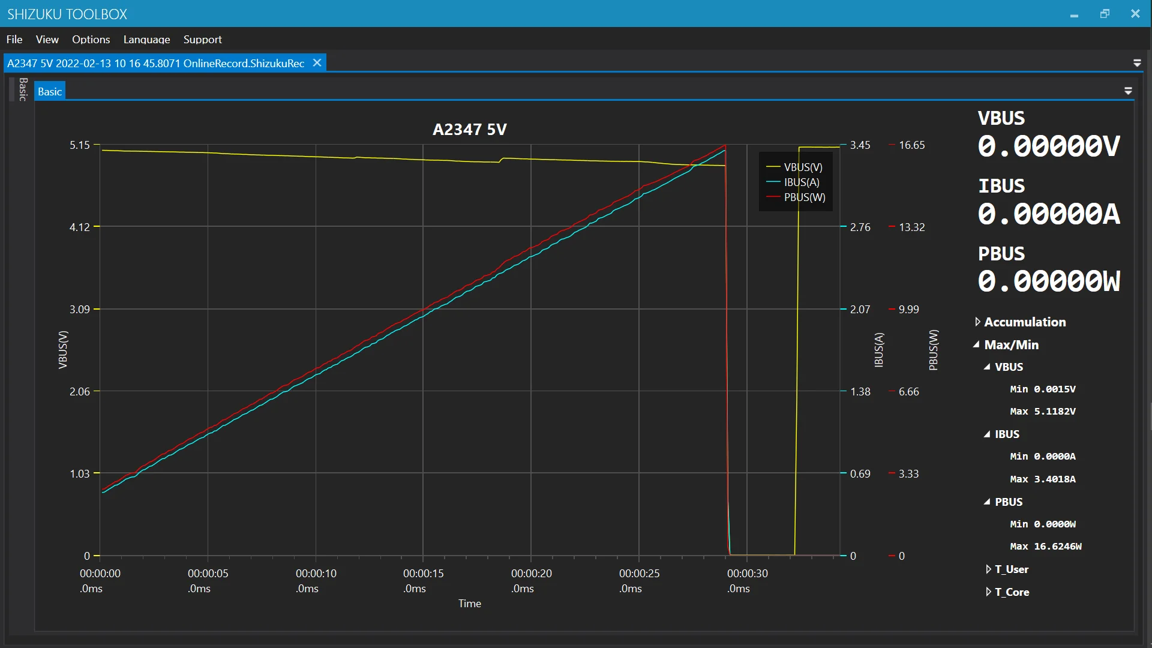Click the vertical Basic side panel handle
Screen dimensions: 1152x648
pos(23,89)
